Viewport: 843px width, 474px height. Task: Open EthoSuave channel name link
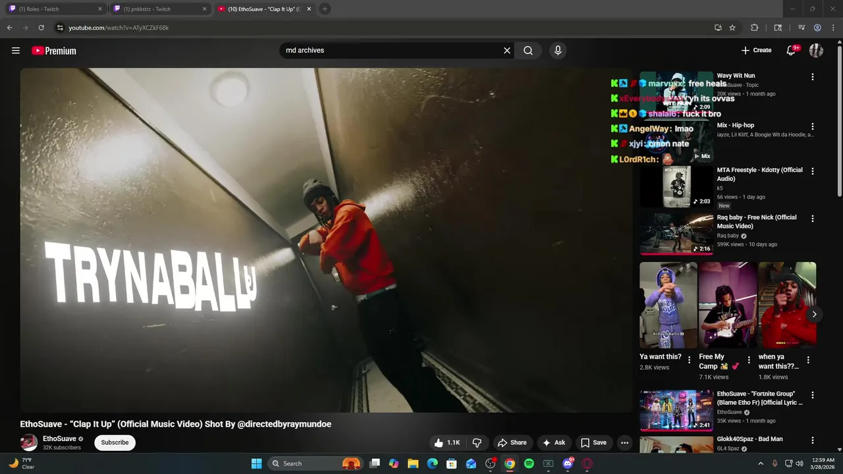coord(59,438)
